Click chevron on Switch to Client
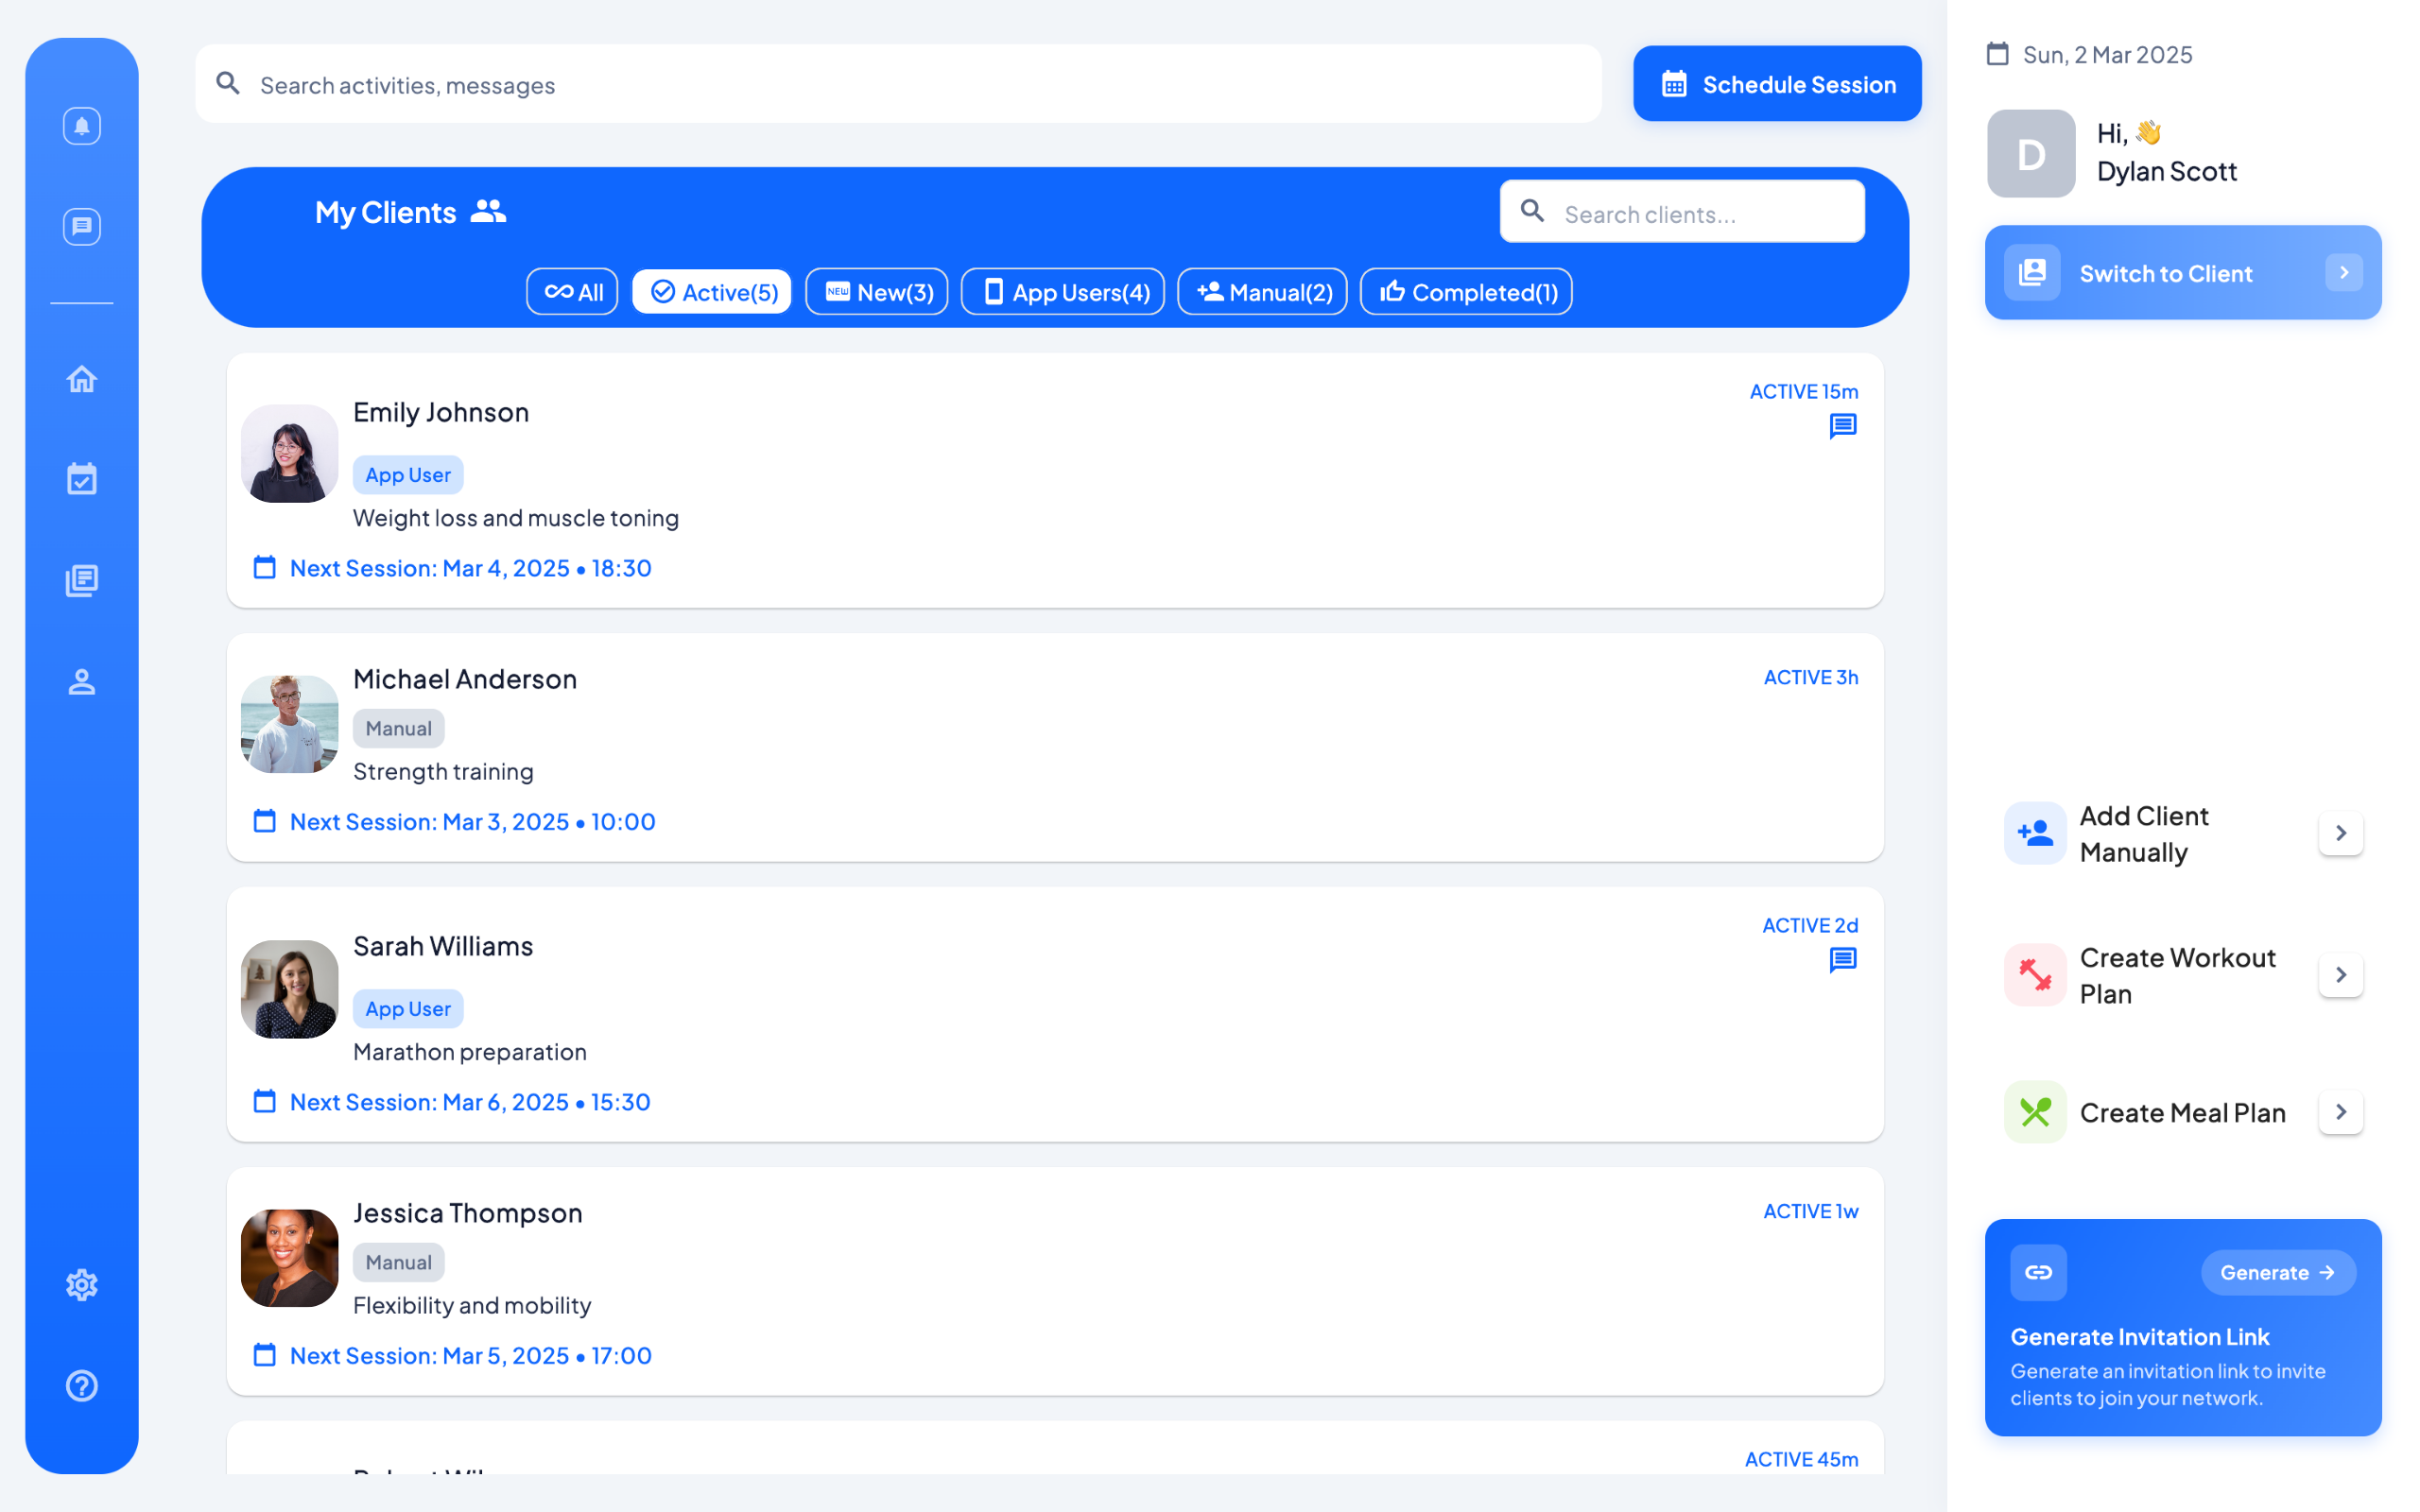Screen dimensions: 2420x1512 click(x=2344, y=273)
